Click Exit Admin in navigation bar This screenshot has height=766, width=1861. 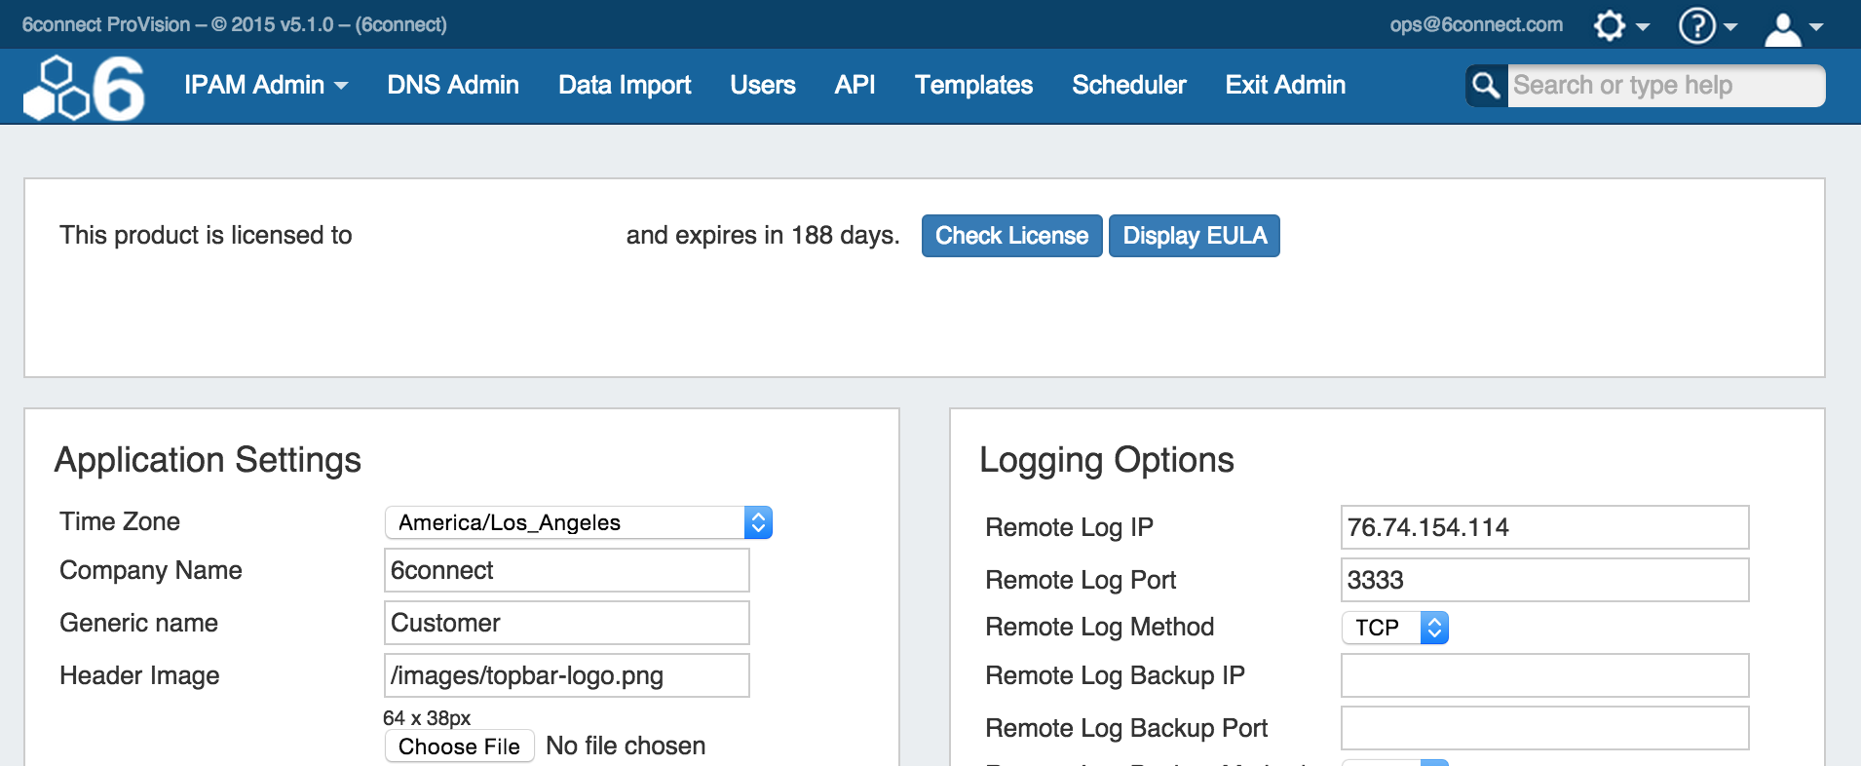(1284, 86)
